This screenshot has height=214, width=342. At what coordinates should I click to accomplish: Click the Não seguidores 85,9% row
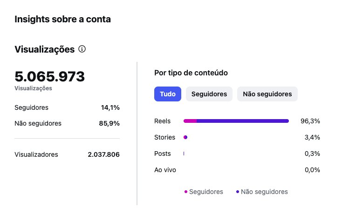67,123
